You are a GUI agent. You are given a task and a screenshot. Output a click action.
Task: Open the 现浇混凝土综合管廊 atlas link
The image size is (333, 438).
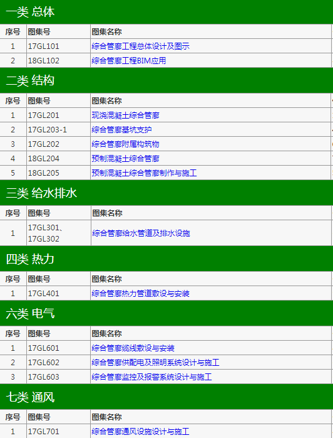(x=125, y=115)
